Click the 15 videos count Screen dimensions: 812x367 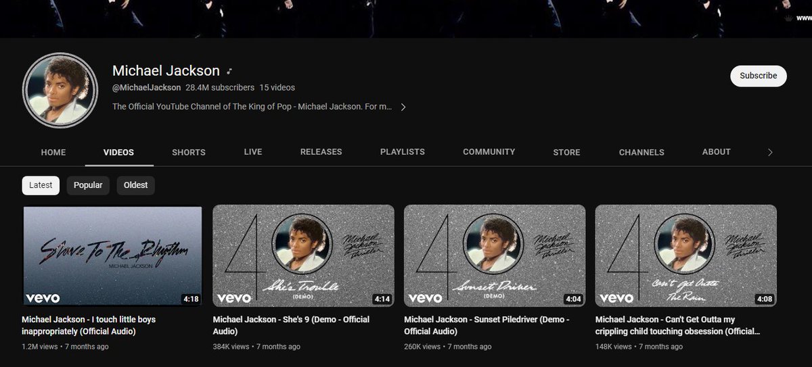click(277, 87)
